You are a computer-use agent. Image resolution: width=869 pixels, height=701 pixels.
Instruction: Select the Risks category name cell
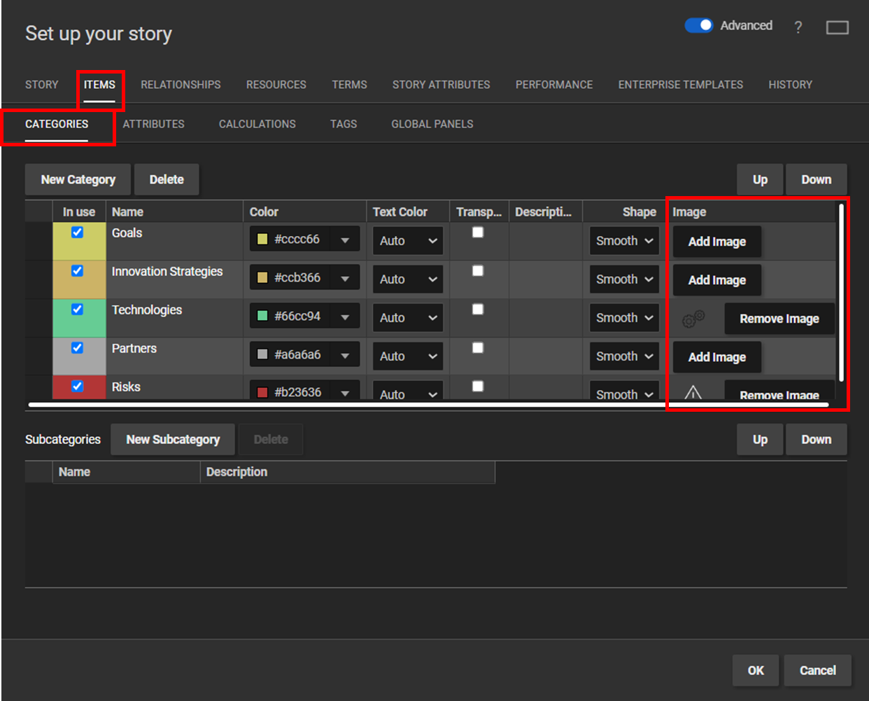[174, 387]
